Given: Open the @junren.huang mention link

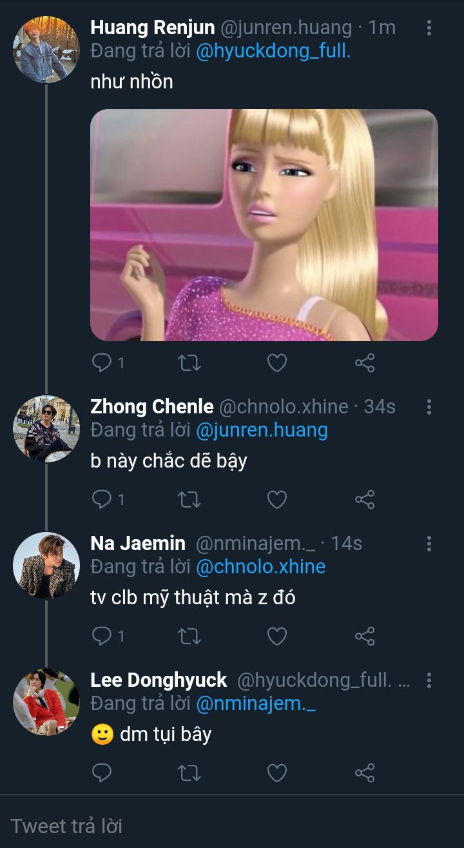Looking at the screenshot, I should [x=262, y=430].
